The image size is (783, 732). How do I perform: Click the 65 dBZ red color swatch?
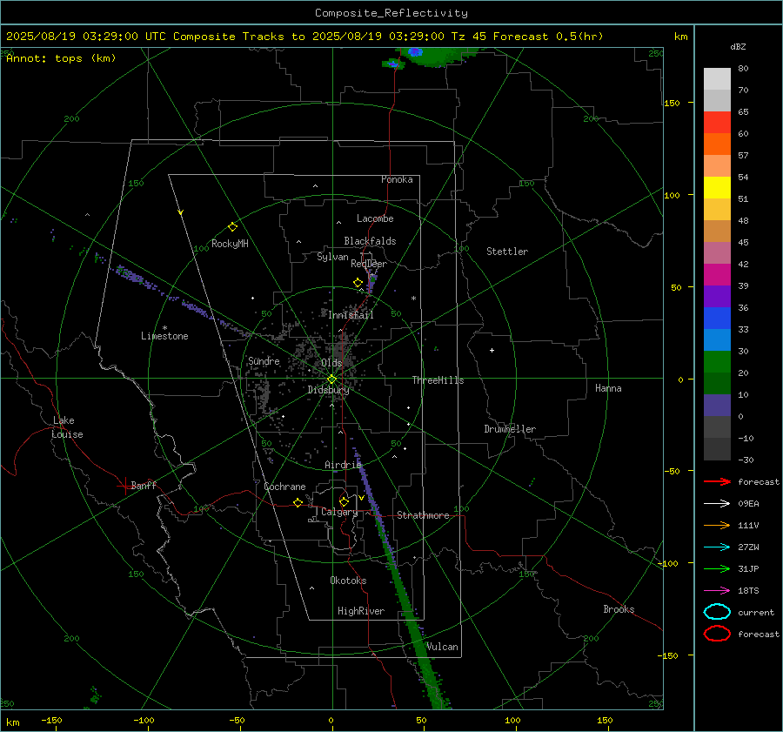(x=717, y=122)
